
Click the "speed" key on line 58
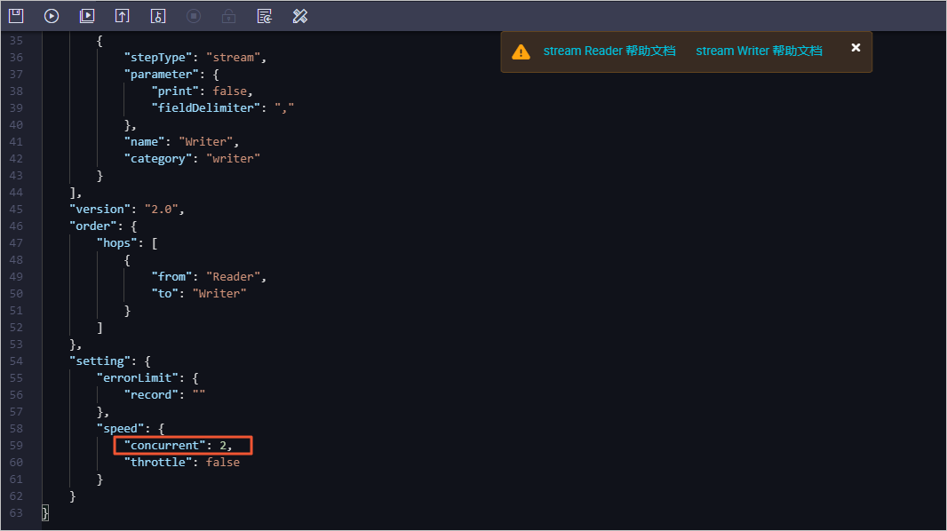coord(121,428)
